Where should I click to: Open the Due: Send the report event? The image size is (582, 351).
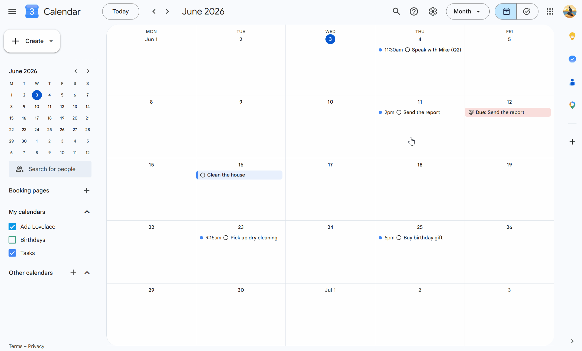pyautogui.click(x=508, y=112)
